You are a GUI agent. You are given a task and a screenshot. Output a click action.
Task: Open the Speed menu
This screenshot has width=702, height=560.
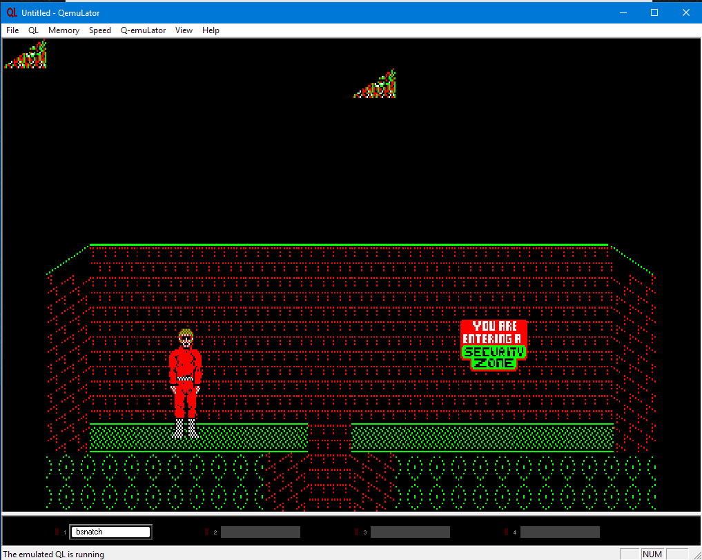pyautogui.click(x=100, y=30)
